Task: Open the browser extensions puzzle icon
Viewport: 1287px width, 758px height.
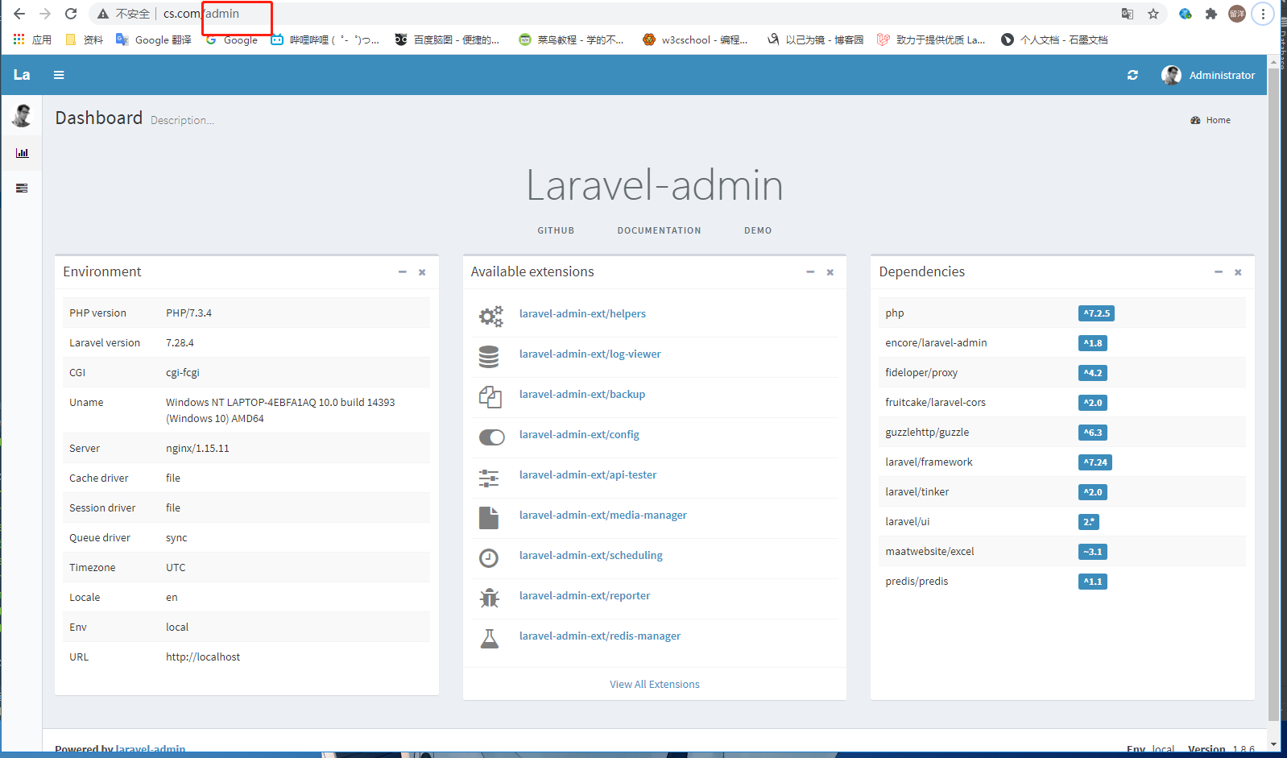Action: point(1210,14)
